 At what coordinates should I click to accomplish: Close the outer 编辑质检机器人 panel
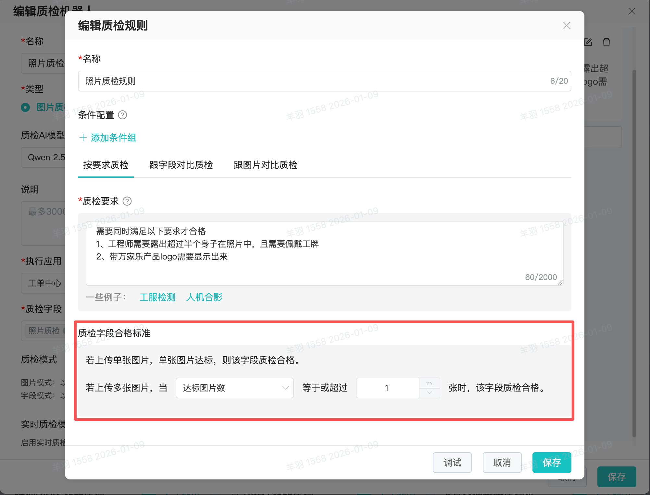pos(632,11)
